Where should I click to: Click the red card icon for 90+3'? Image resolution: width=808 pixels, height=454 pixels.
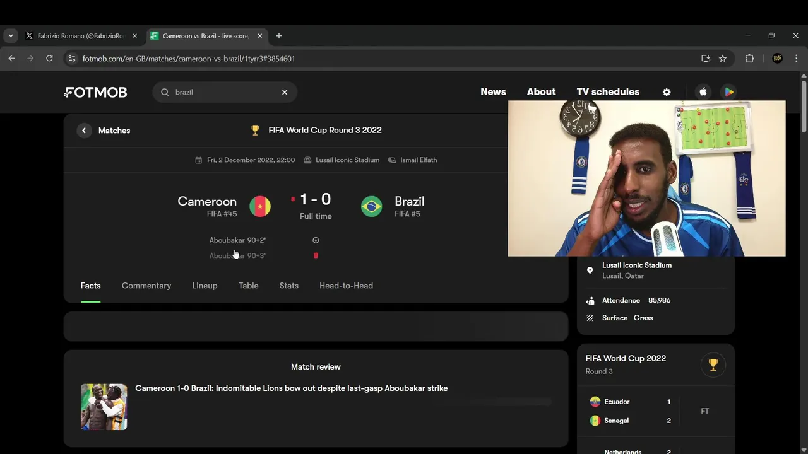pyautogui.click(x=316, y=255)
